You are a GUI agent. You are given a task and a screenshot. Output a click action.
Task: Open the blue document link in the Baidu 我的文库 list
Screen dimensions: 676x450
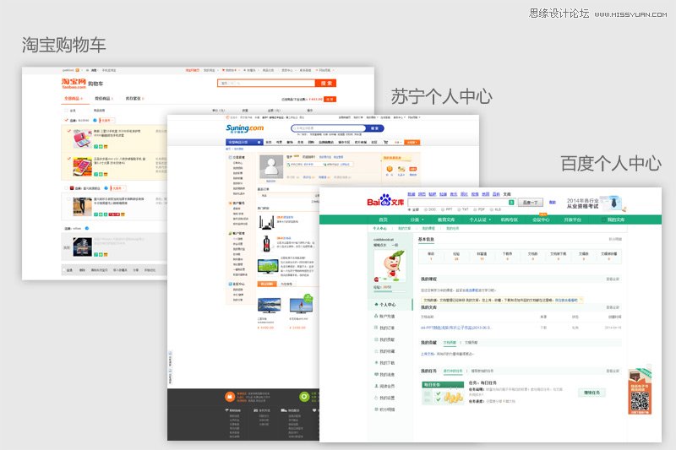456,328
